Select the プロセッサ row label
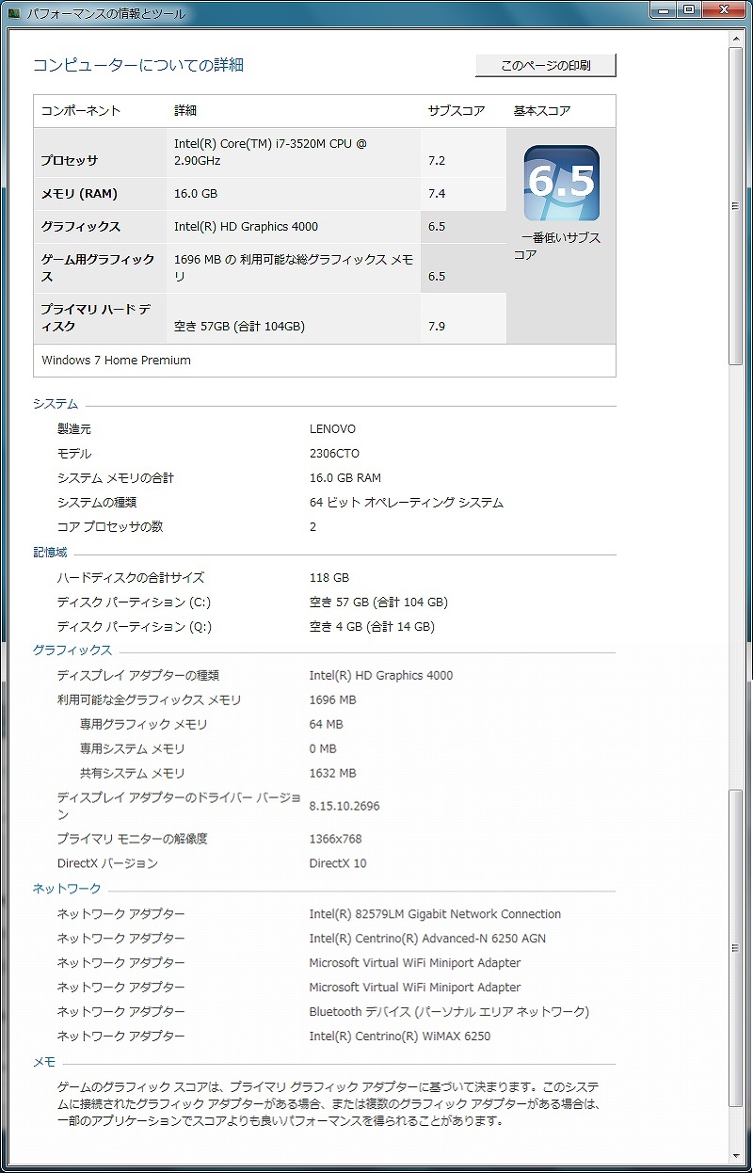Screen dimensions: 753x1173 (x=69, y=161)
